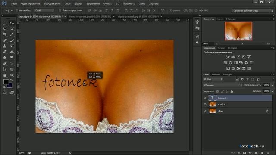
Task: Open the Navigator panel flyout menu
Action: (273, 19)
